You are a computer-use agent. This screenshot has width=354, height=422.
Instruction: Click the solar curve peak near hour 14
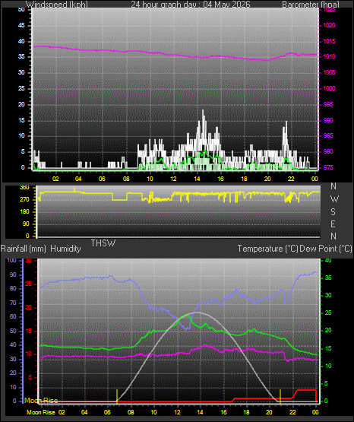pos(198,313)
